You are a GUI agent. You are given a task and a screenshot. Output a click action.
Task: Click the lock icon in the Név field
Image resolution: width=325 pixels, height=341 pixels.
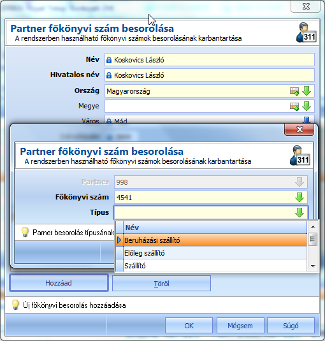pos(109,60)
